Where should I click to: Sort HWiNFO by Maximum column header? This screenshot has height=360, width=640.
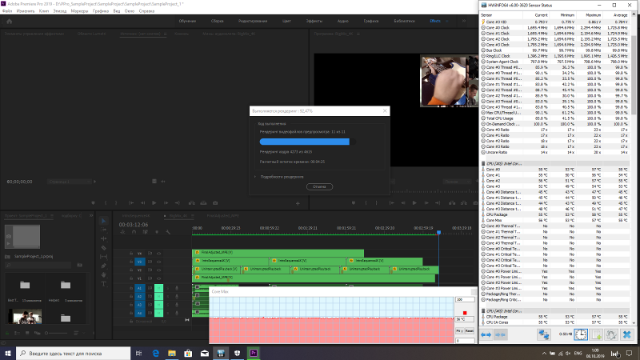point(593,15)
